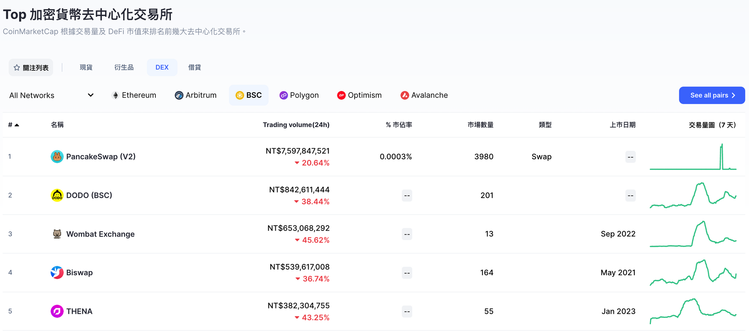Viewport: 749px width, 331px height.
Task: Click the Sep 2022 launch date
Action: (618, 234)
